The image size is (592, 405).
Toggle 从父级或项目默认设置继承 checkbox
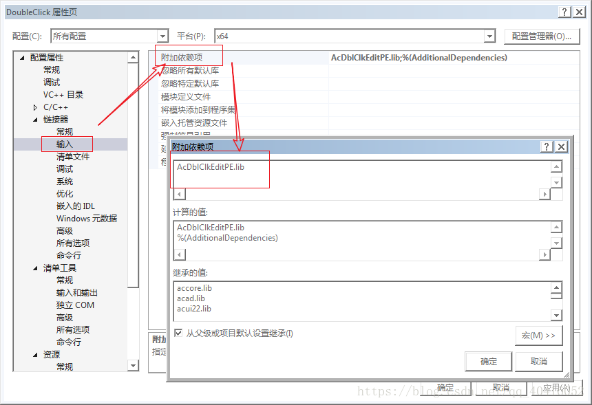(x=178, y=333)
